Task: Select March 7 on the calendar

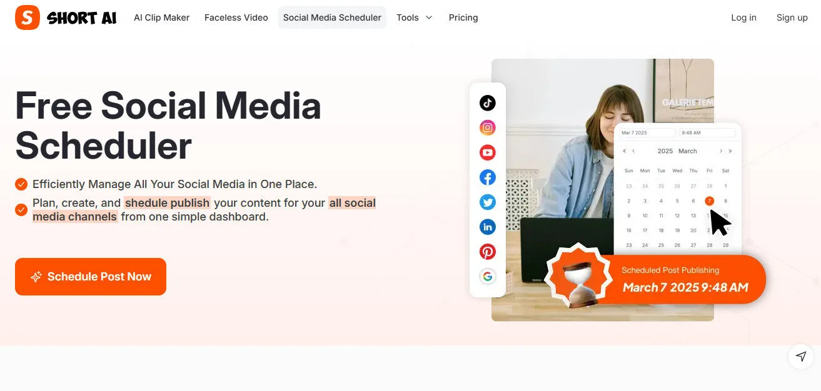Action: pyautogui.click(x=709, y=200)
